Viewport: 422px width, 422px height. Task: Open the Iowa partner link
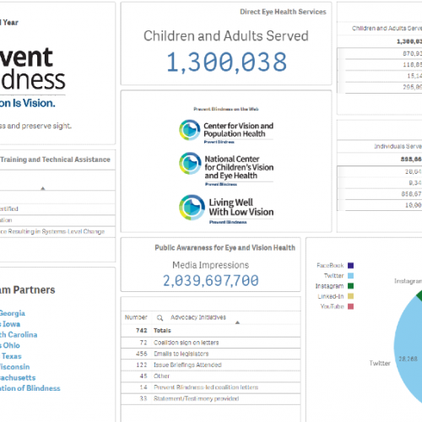[x=10, y=324]
